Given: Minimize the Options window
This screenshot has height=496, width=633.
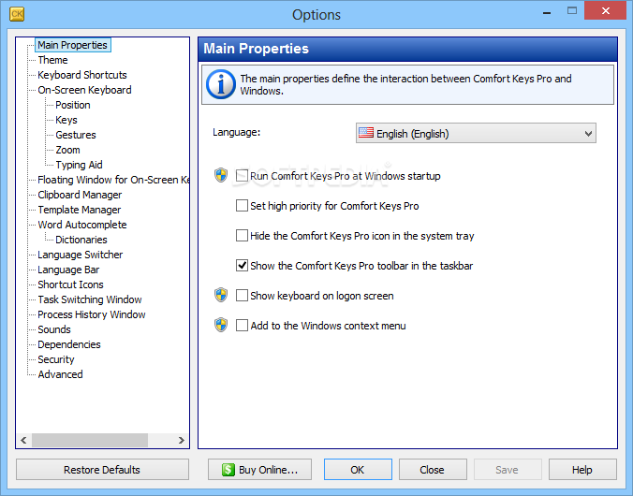Looking at the screenshot, I should click(x=547, y=12).
